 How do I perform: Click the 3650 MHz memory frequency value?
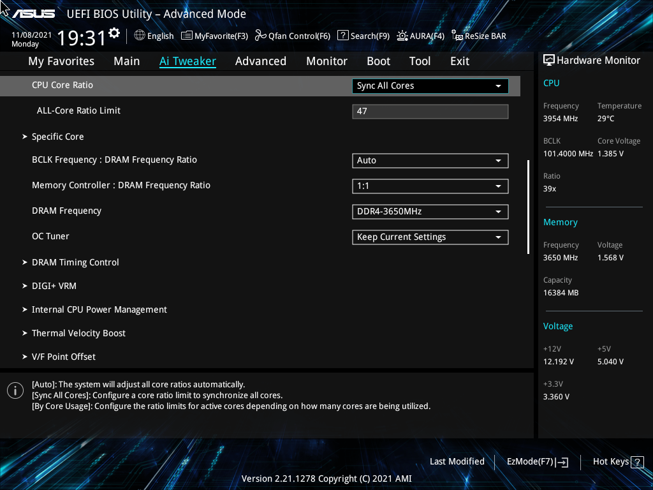pos(561,258)
